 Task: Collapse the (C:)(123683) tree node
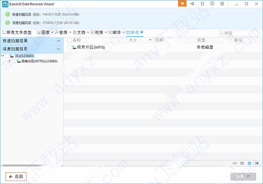pyautogui.click(x=3, y=56)
